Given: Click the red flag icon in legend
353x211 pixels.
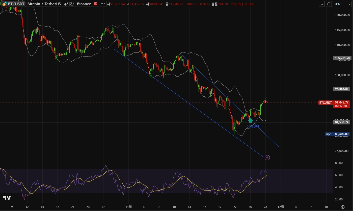Looking at the screenshot, I should coord(95,4).
